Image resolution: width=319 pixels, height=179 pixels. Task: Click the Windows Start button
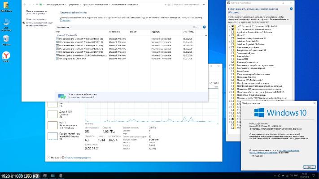click(4, 175)
